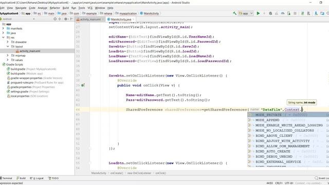Viewport: 329px width, 185px height.
Task: Open the Refactor menu
Action: pos(55,8)
